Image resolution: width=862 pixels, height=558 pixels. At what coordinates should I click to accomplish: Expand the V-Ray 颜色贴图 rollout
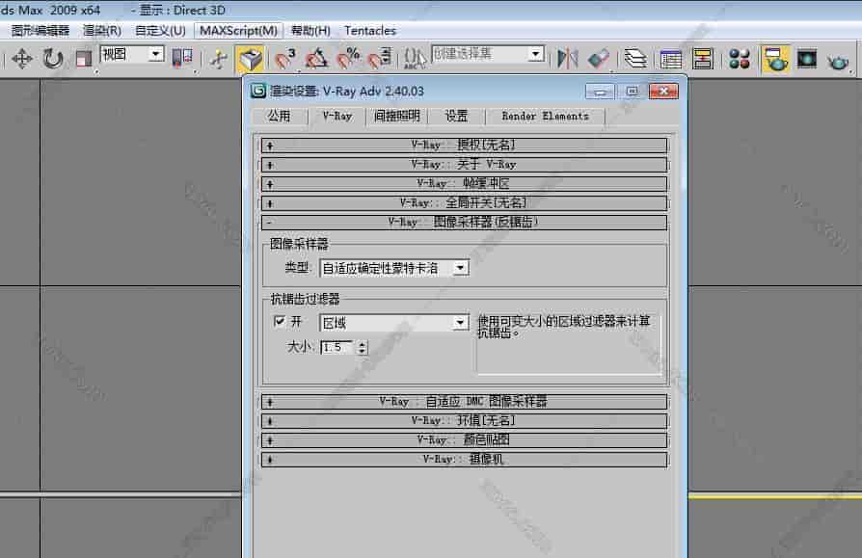pyautogui.click(x=464, y=439)
